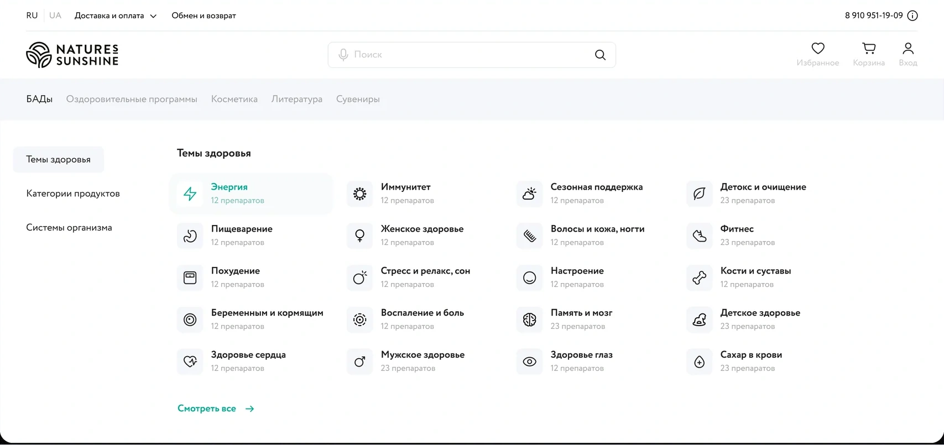Click the lightning bolt Энергия icon
The height and width of the screenshot is (445, 944).
(x=190, y=194)
